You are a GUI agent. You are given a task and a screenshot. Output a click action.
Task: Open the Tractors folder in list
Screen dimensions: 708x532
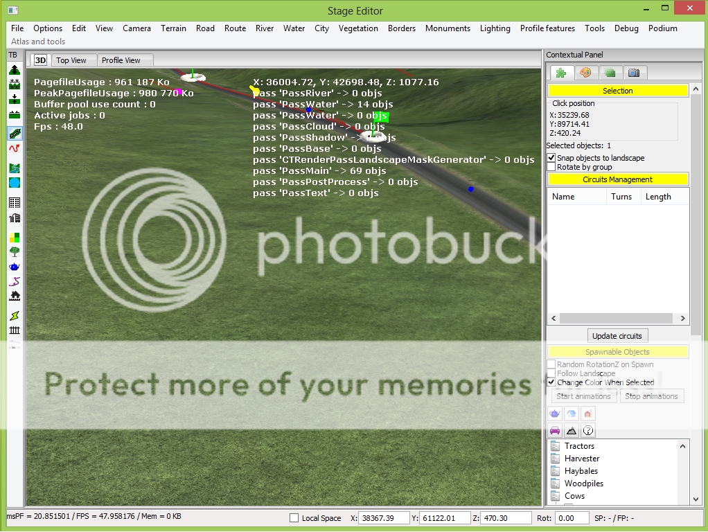tap(578, 446)
